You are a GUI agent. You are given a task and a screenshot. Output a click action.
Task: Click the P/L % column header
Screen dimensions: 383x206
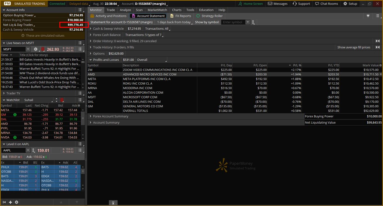tap(297, 65)
